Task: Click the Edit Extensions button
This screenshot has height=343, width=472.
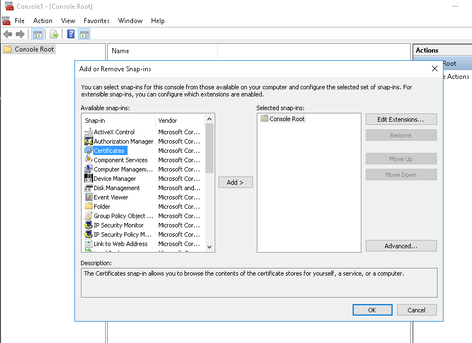Action: (x=401, y=119)
